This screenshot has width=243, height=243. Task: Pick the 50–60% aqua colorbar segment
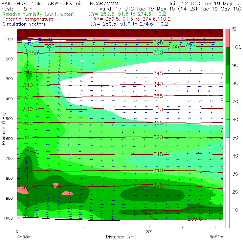(228, 129)
